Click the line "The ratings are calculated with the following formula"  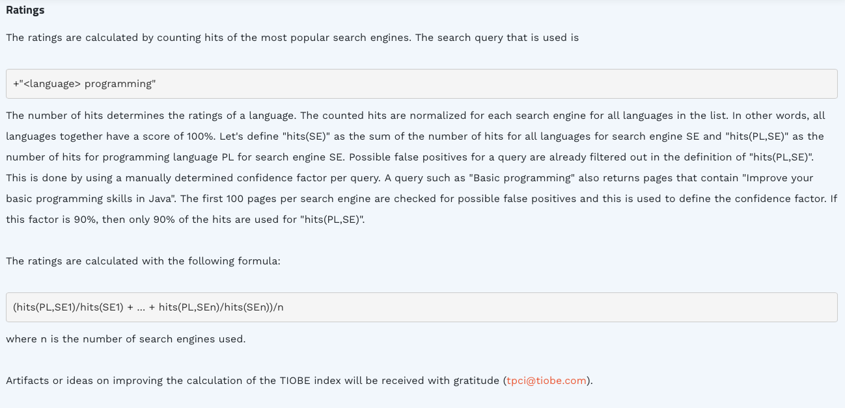coord(143,261)
